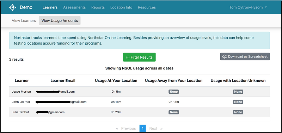Open the Demo home link
This screenshot has width=282, height=133.
pos(26,7)
